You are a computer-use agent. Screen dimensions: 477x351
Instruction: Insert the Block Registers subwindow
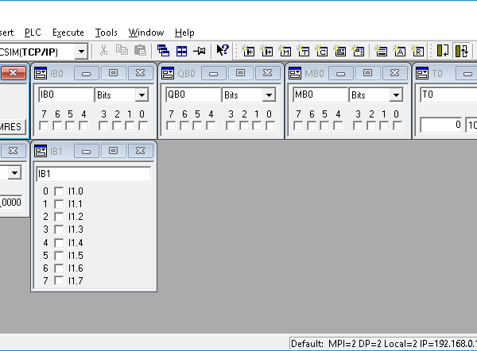[417, 51]
